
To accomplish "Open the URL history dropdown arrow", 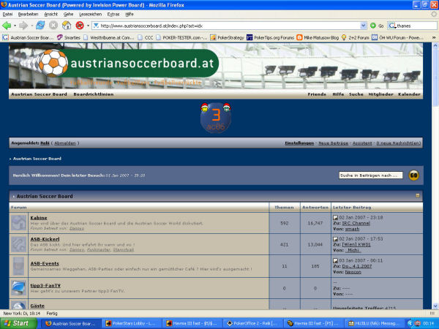I will (x=363, y=26).
